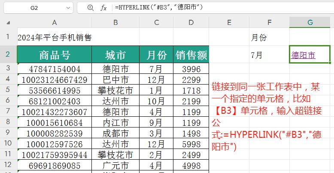Select column E header
This screenshot has width=334, height=173.
tap(229, 22)
